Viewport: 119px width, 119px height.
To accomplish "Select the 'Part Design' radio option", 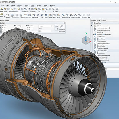I will [x=14, y=26].
